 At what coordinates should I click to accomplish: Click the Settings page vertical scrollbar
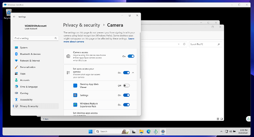coord(140,55)
